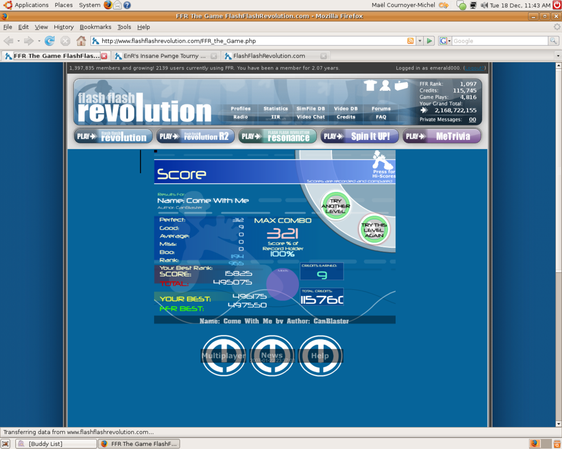Click the Google search input field
This screenshot has height=449, width=562.
tap(499, 41)
